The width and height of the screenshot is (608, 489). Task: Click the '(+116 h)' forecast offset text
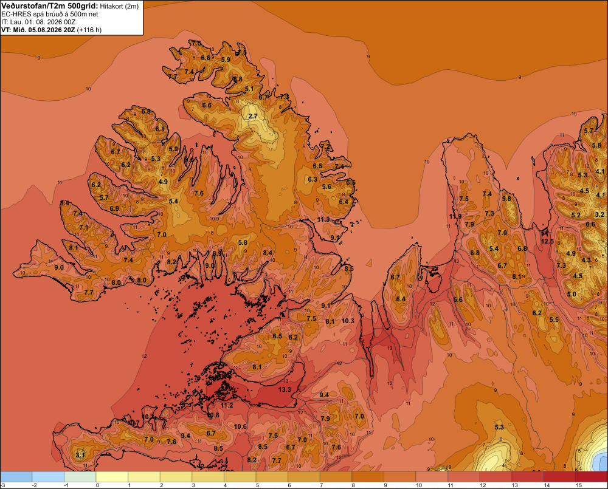coord(89,30)
